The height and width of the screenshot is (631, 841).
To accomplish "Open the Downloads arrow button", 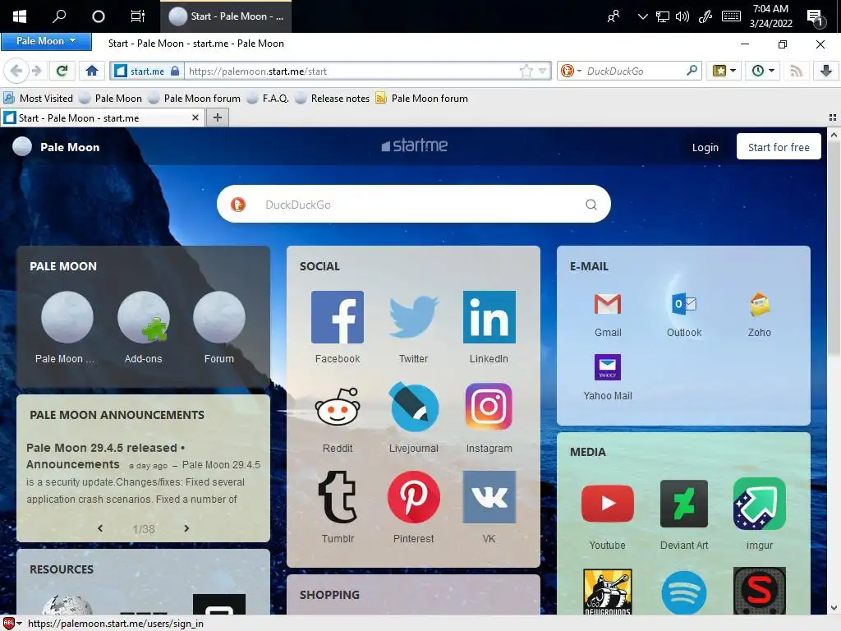I will click(x=826, y=71).
